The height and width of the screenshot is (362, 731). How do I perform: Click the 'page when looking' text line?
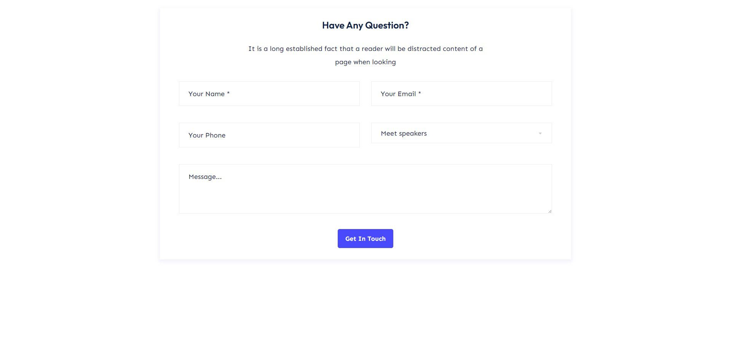(365, 62)
